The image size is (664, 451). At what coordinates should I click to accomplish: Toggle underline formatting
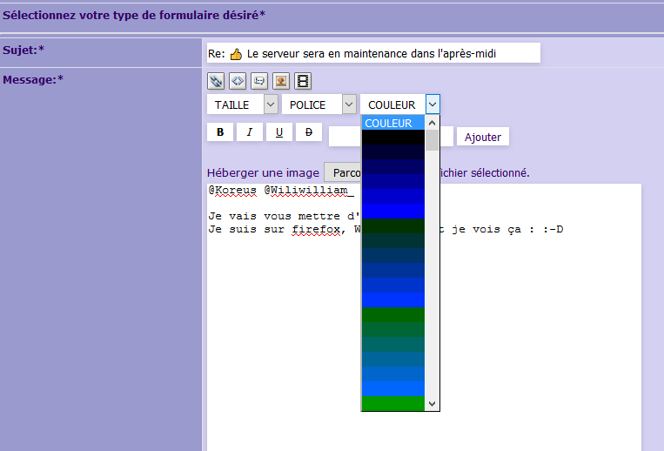(x=278, y=132)
